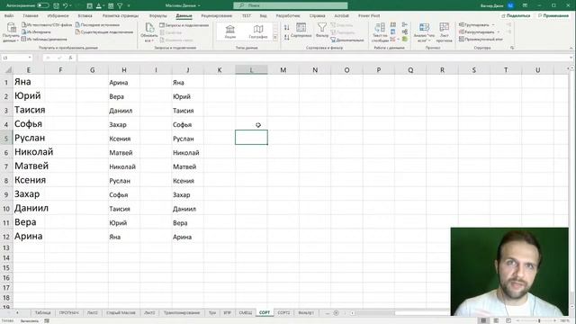576x324 pixels.
Task: Click the Flash Fill icon
Action: 393,24
